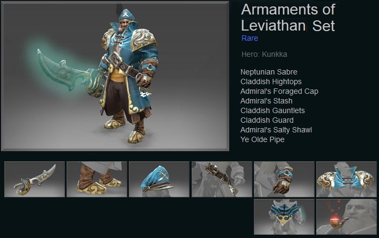Click the blue Rare rarity label
Screen dimensions: 379x238
[x=250, y=38]
